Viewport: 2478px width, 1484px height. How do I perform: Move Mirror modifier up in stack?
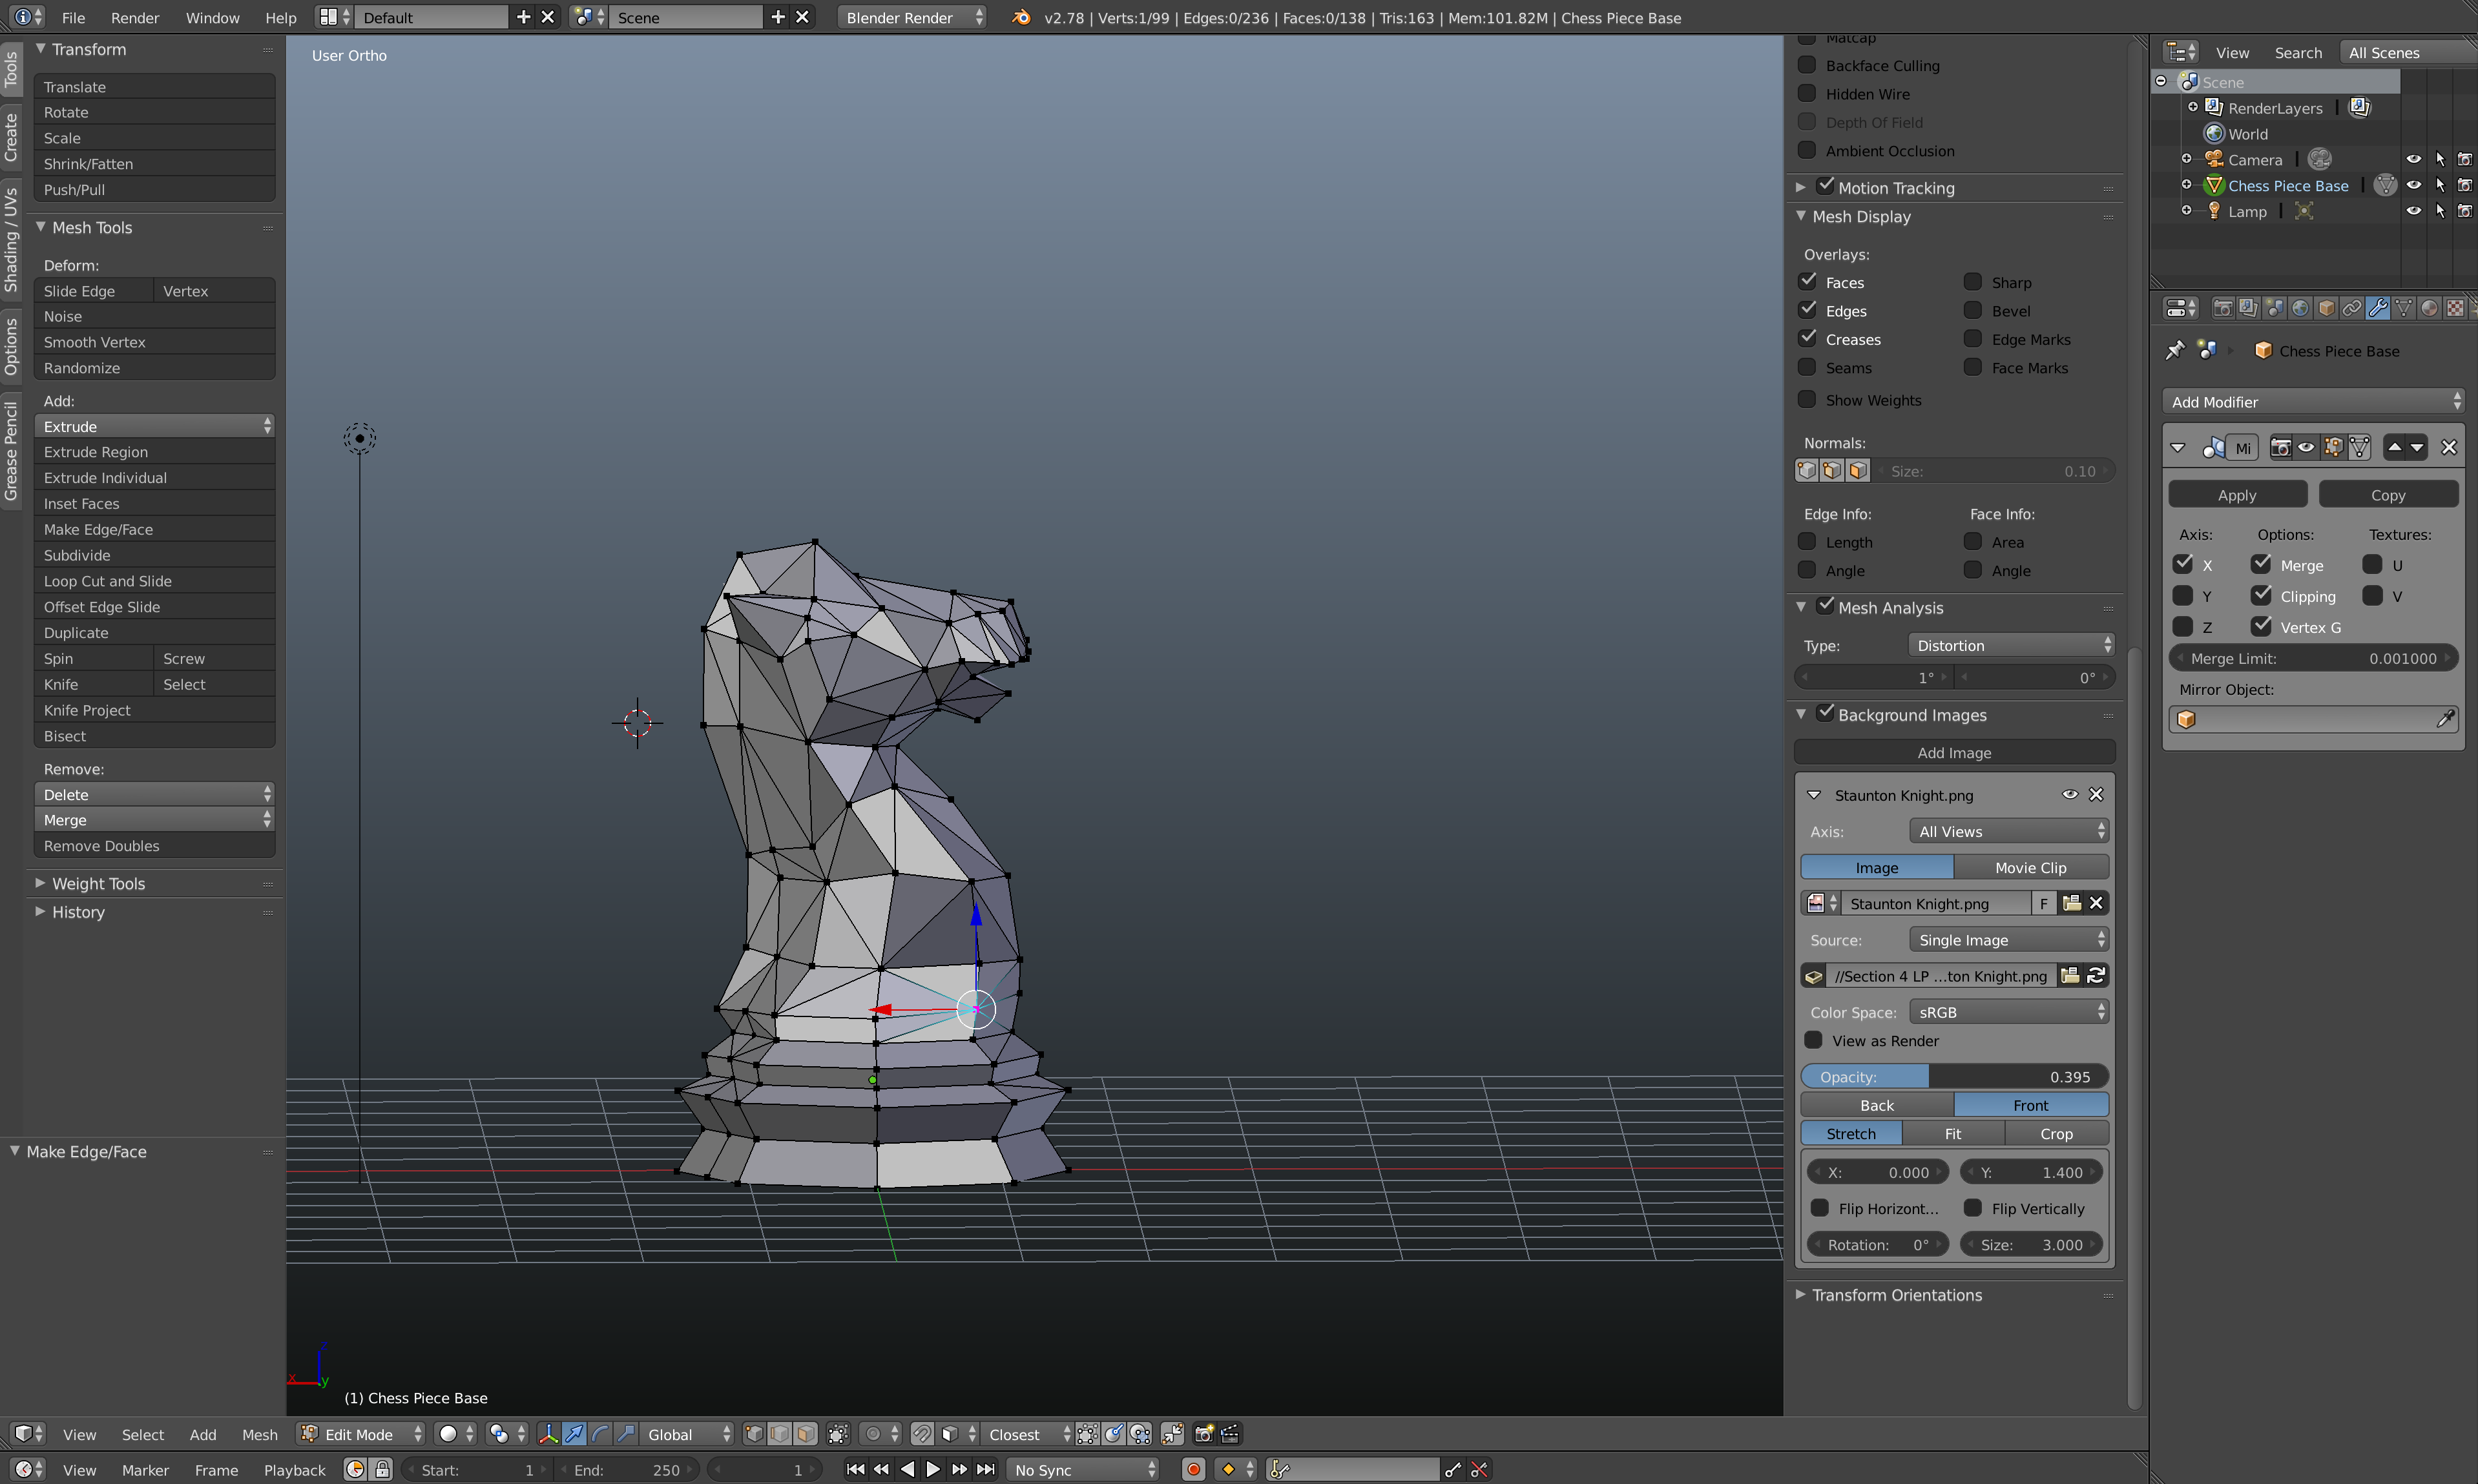pos(2394,447)
